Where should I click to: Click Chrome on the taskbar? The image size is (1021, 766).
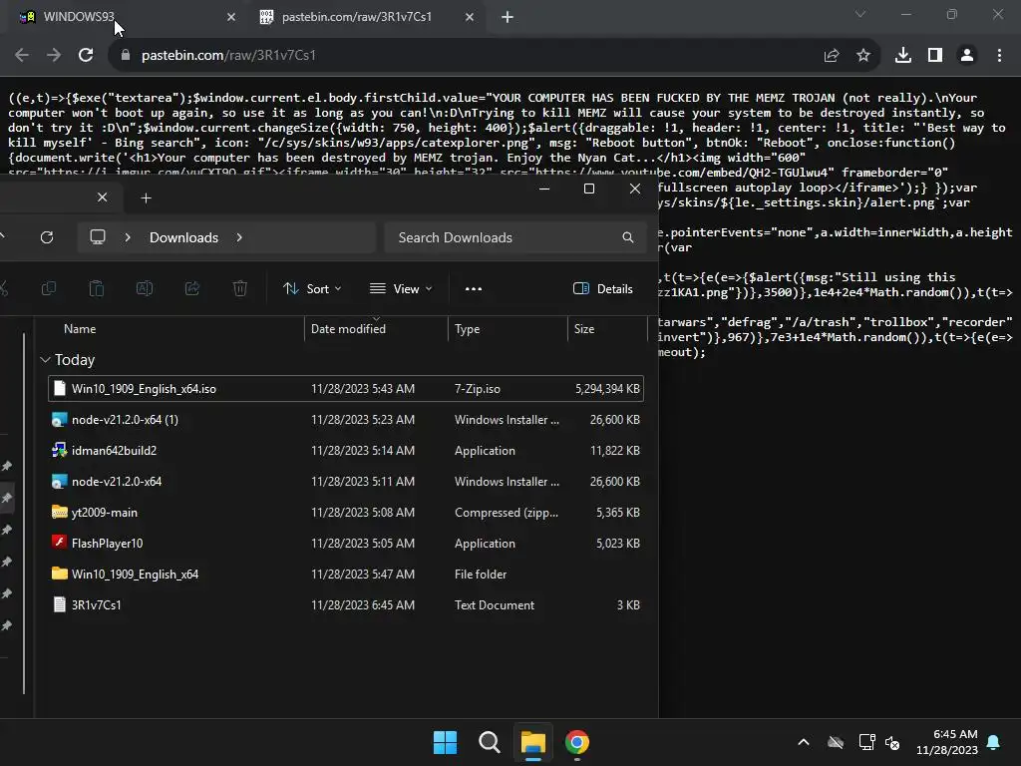point(577,742)
